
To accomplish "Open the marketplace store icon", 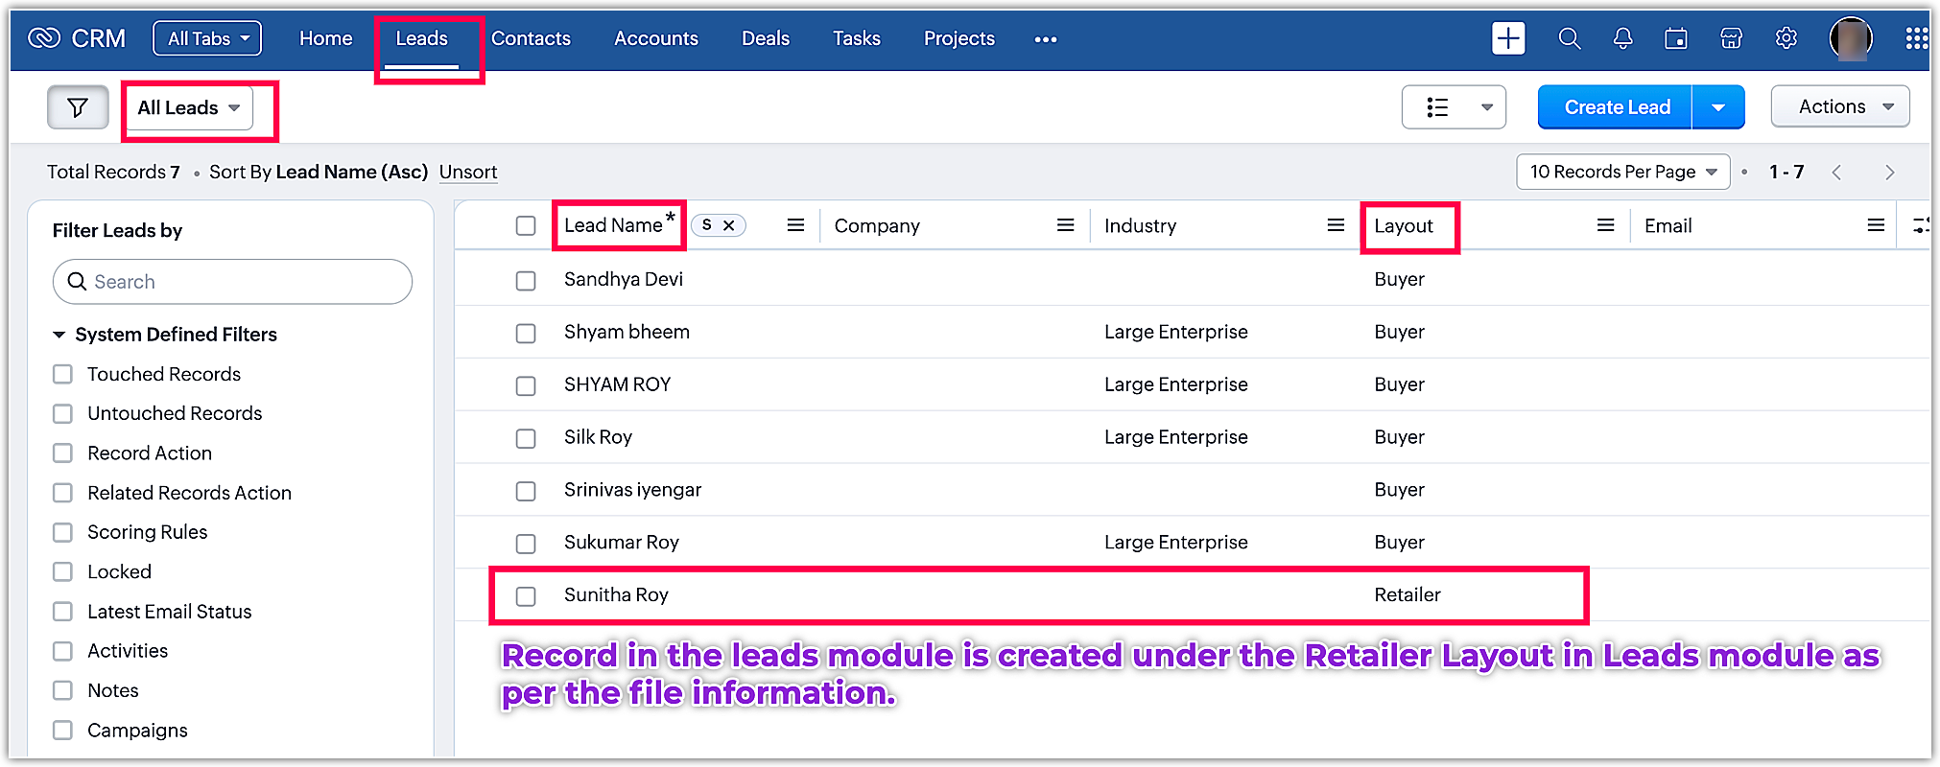I will coord(1731,38).
